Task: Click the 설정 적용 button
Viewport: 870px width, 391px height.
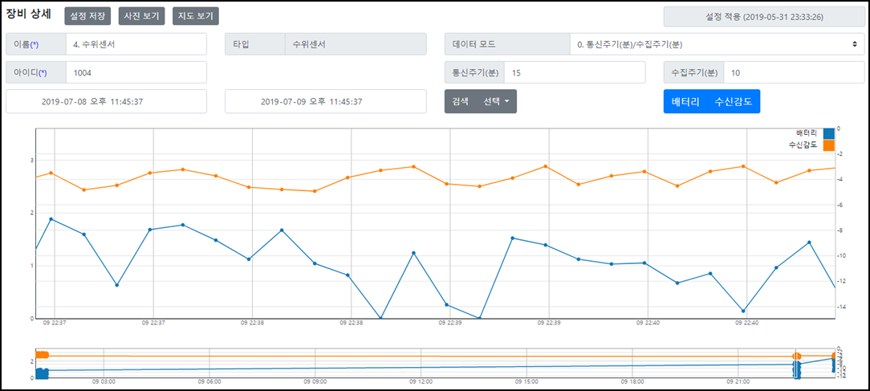Action: pyautogui.click(x=763, y=16)
